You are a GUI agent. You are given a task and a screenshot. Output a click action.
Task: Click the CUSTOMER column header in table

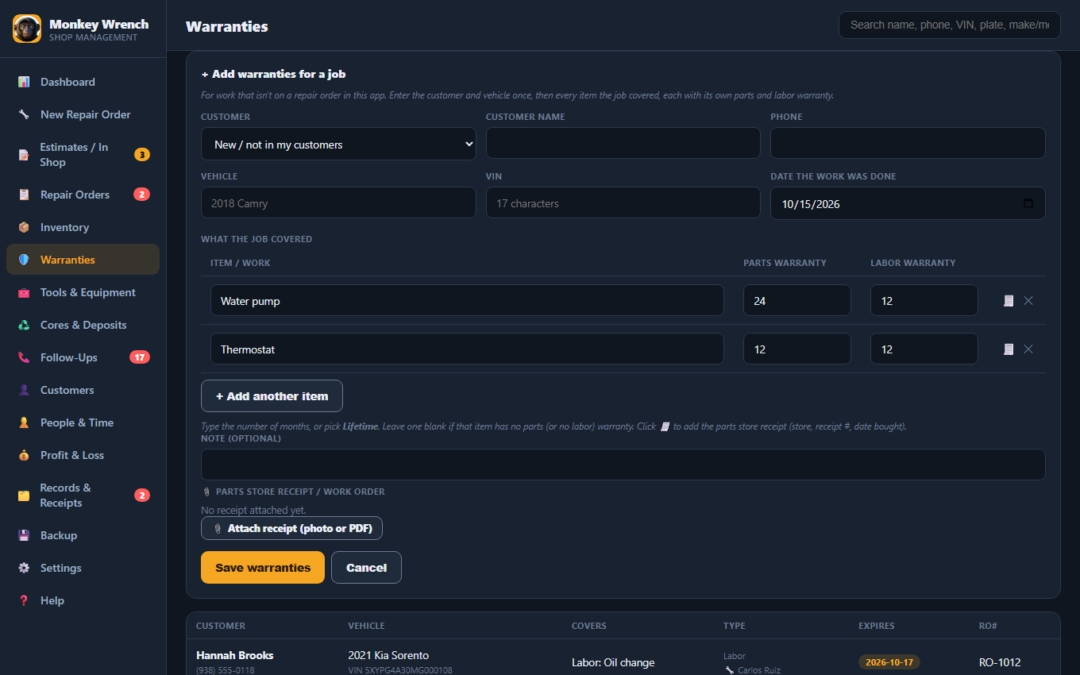(221, 626)
